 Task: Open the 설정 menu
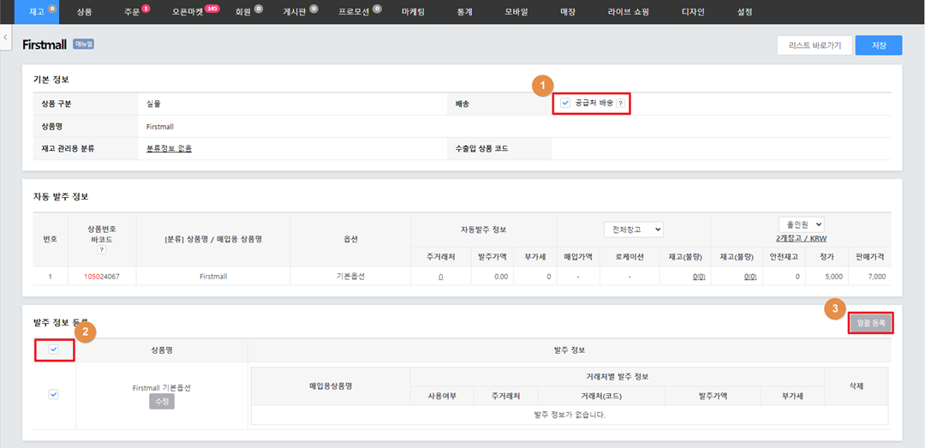(x=744, y=12)
